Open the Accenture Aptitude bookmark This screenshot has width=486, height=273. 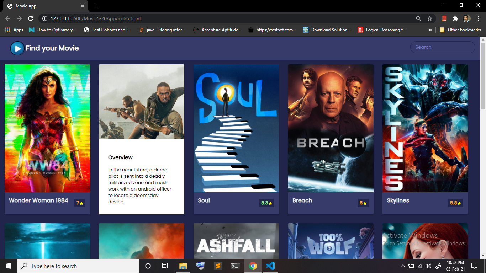click(218, 30)
